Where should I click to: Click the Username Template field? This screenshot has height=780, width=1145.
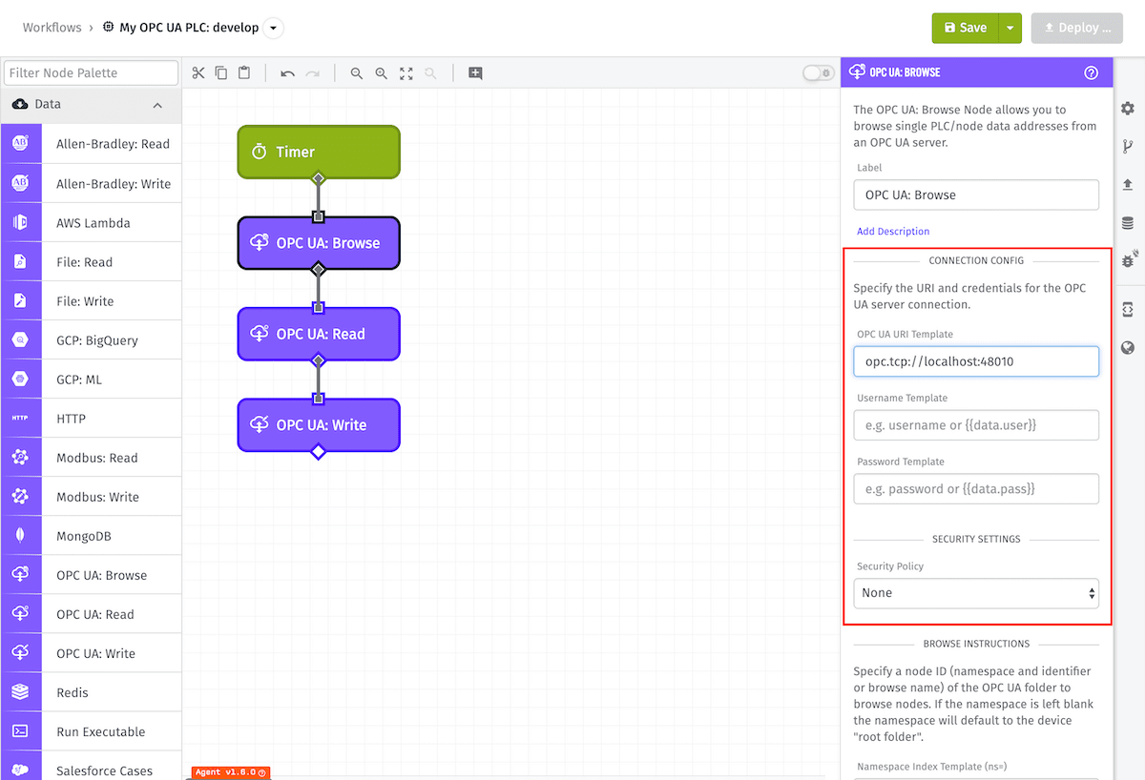pos(976,425)
